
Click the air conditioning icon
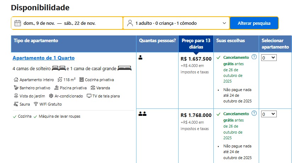(x=51, y=96)
